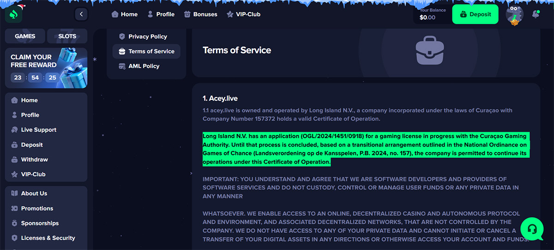Open Promotions in the sidebar
This screenshot has height=250, width=554.
click(37, 208)
